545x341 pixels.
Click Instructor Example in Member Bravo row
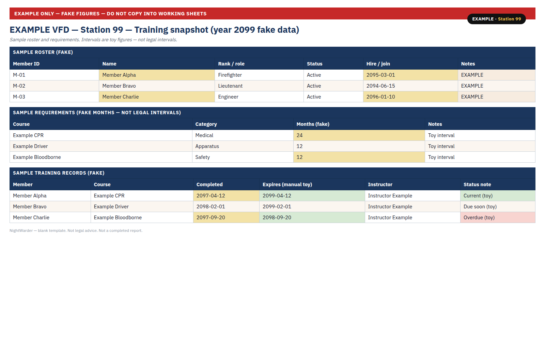[412, 207]
